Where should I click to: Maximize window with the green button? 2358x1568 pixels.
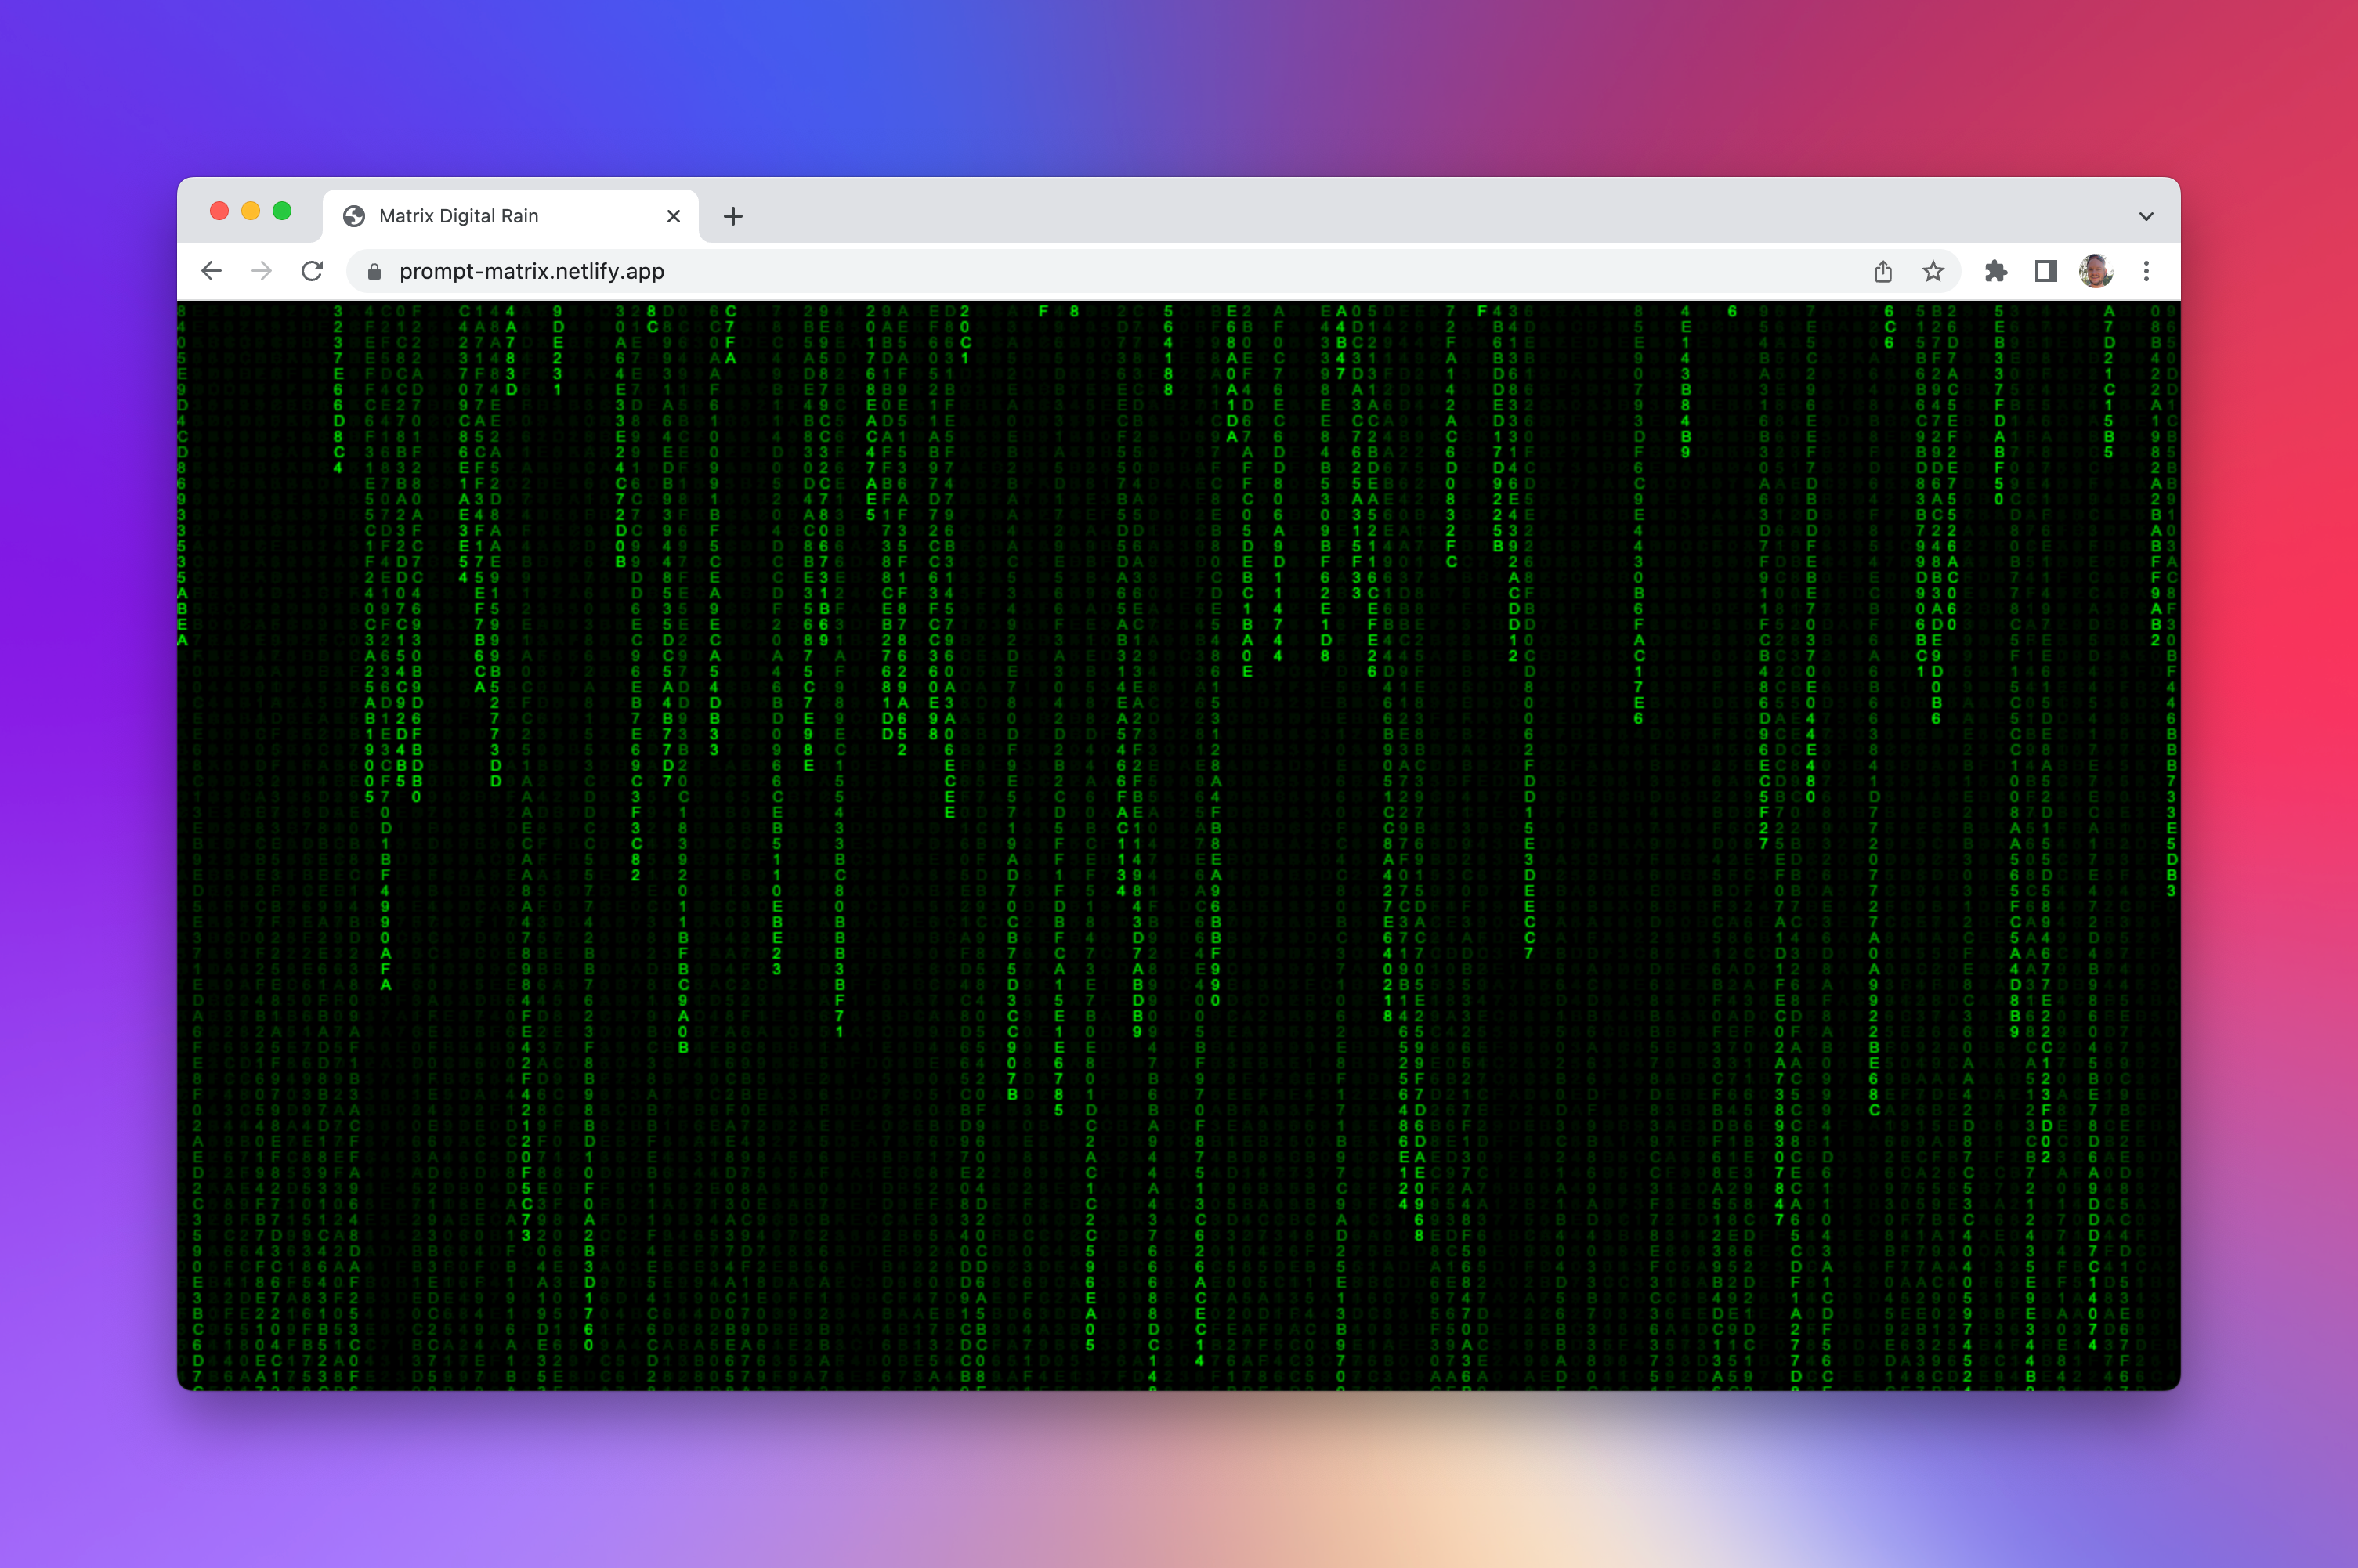[282, 211]
